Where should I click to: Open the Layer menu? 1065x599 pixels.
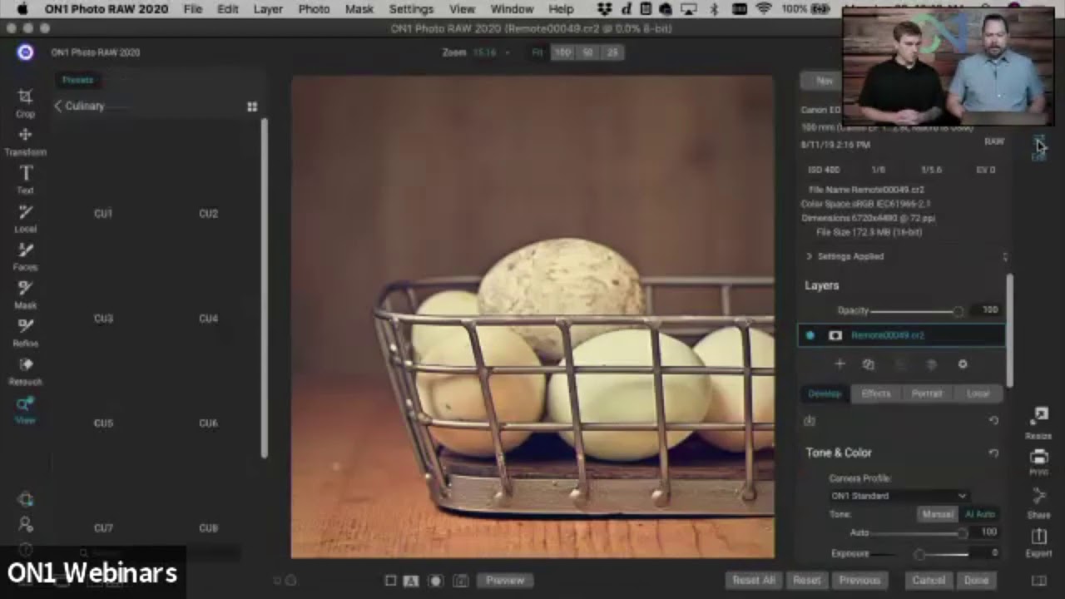pos(267,9)
